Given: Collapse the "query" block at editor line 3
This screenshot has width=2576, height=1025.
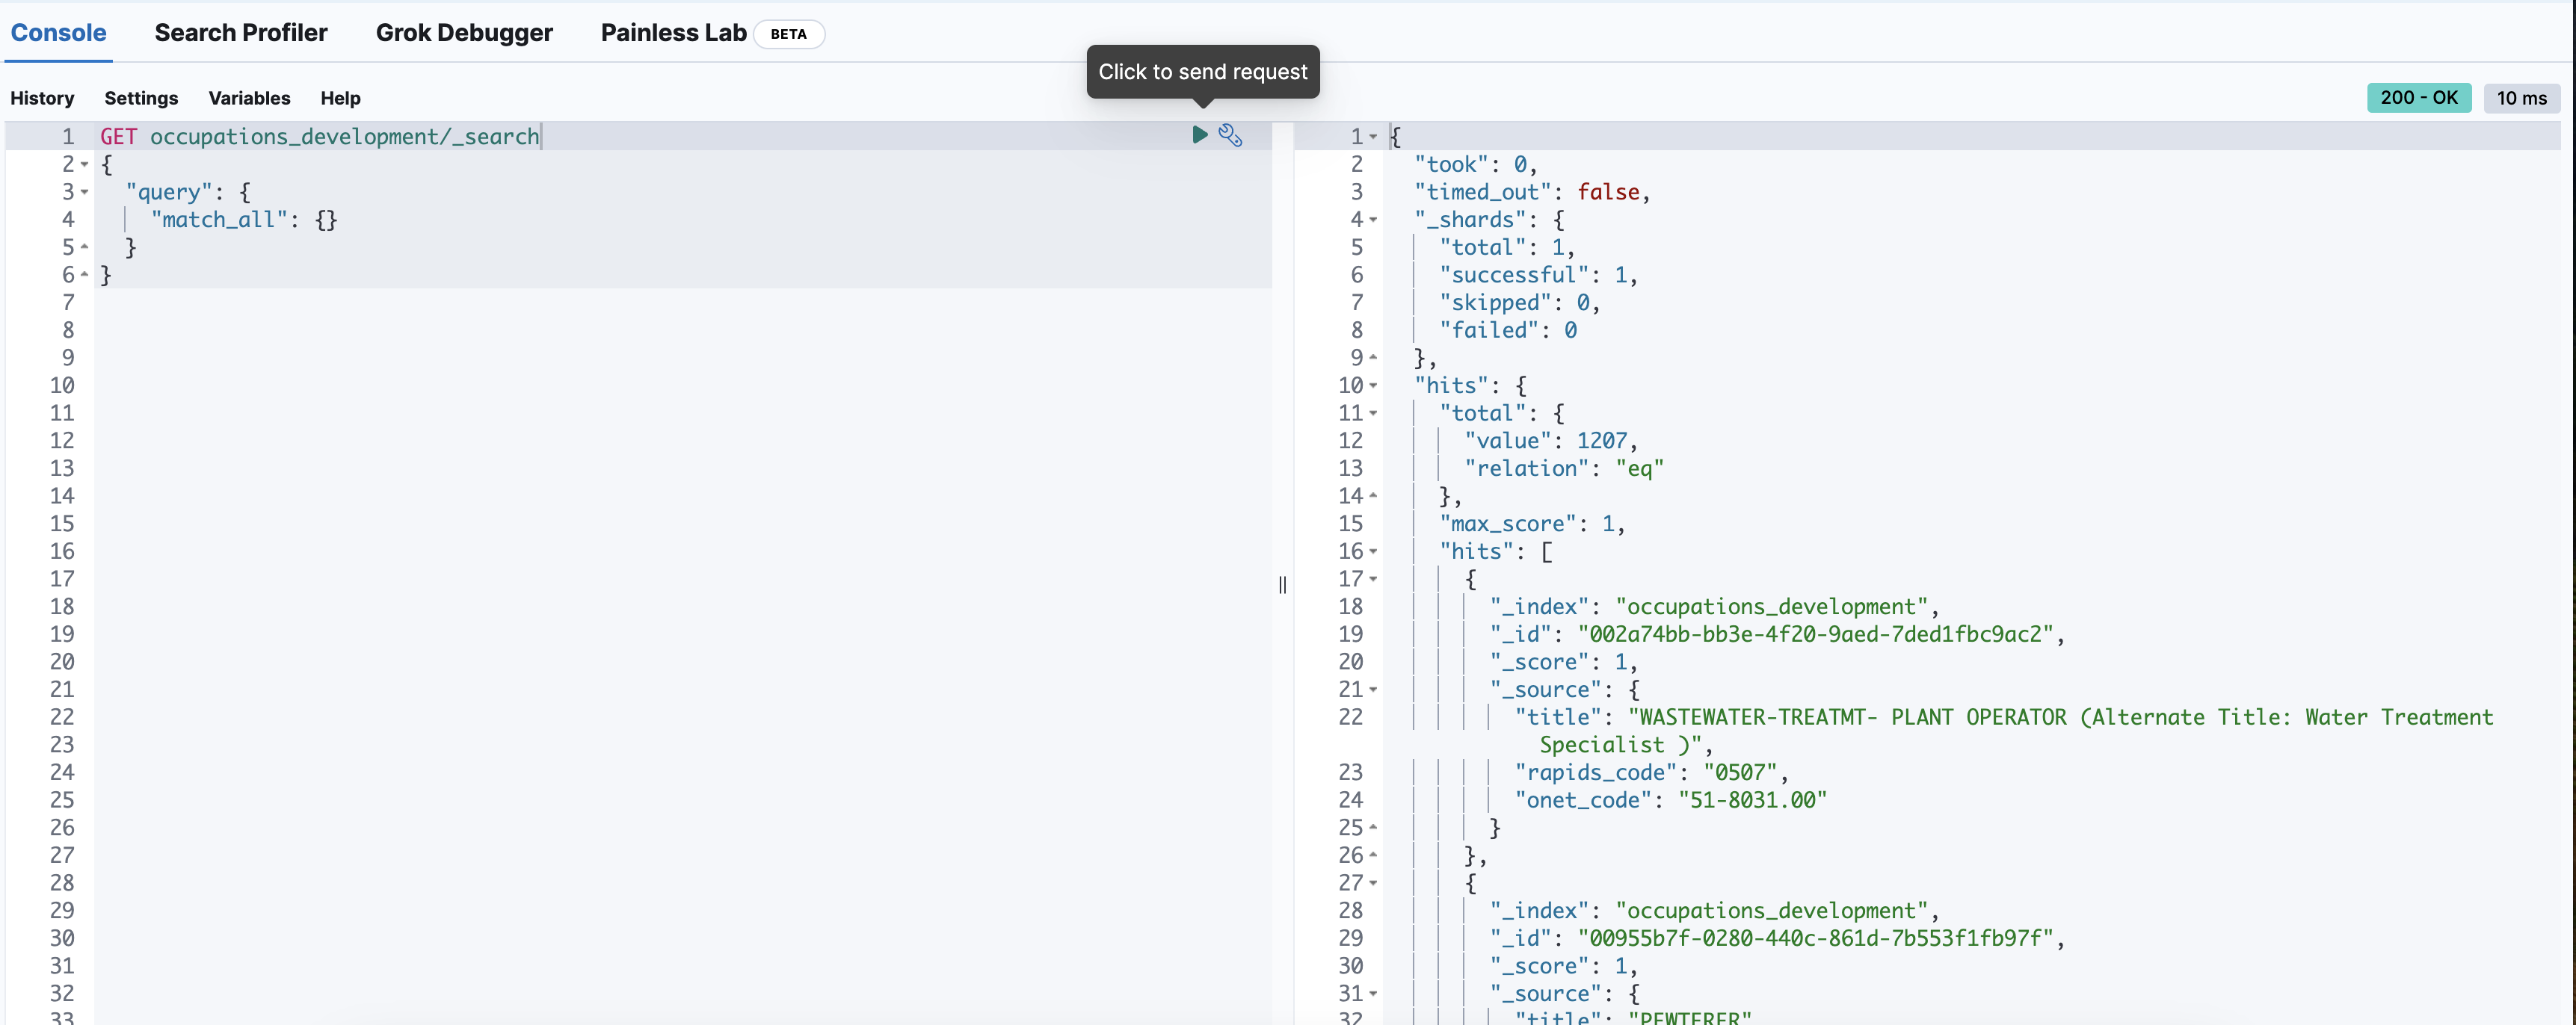Looking at the screenshot, I should (84, 192).
